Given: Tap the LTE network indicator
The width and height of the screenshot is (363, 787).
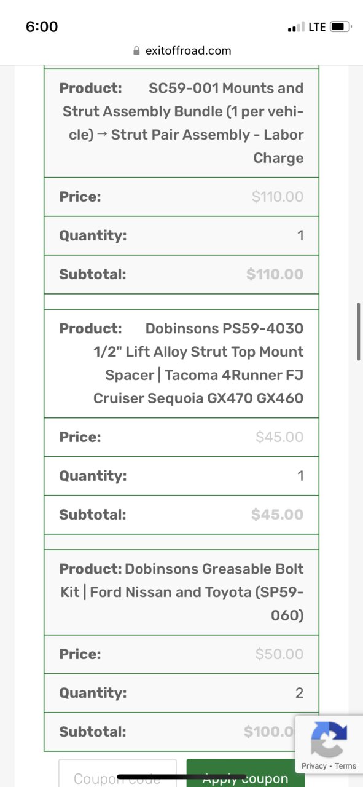Looking at the screenshot, I should [x=317, y=27].
